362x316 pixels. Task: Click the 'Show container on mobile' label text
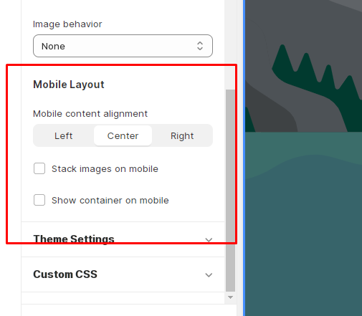[x=110, y=200]
